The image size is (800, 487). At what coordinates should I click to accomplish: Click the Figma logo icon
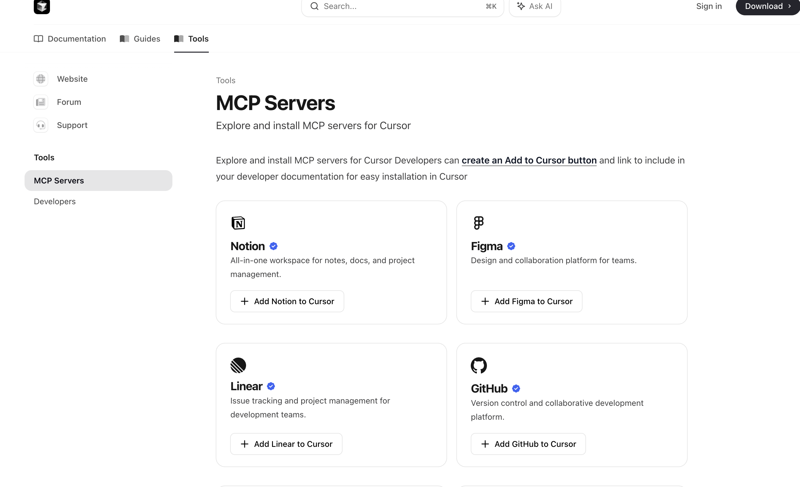point(479,223)
